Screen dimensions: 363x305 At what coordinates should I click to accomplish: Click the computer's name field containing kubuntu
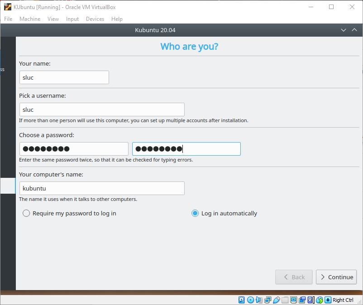click(102, 188)
